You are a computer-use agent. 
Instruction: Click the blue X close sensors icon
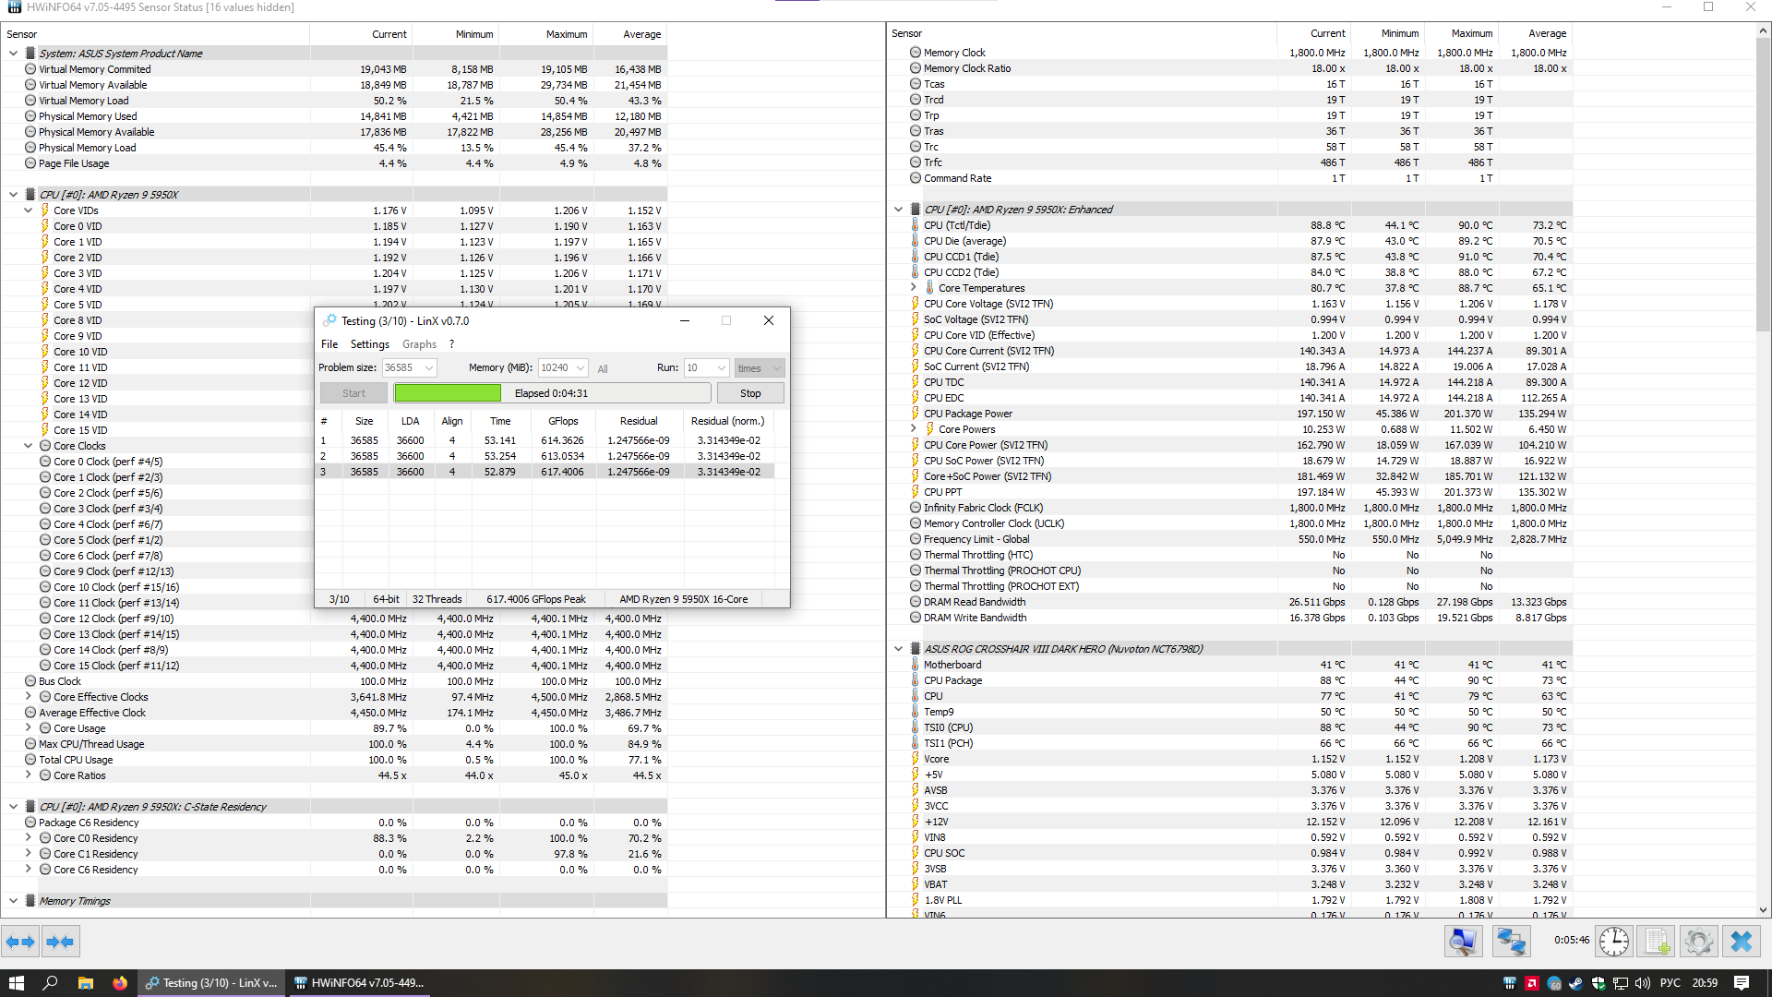tap(1742, 942)
